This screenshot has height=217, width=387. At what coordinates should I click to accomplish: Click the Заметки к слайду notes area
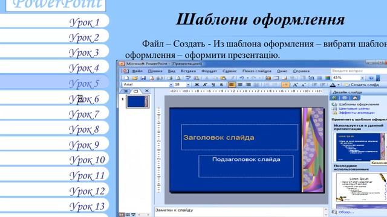point(239,212)
